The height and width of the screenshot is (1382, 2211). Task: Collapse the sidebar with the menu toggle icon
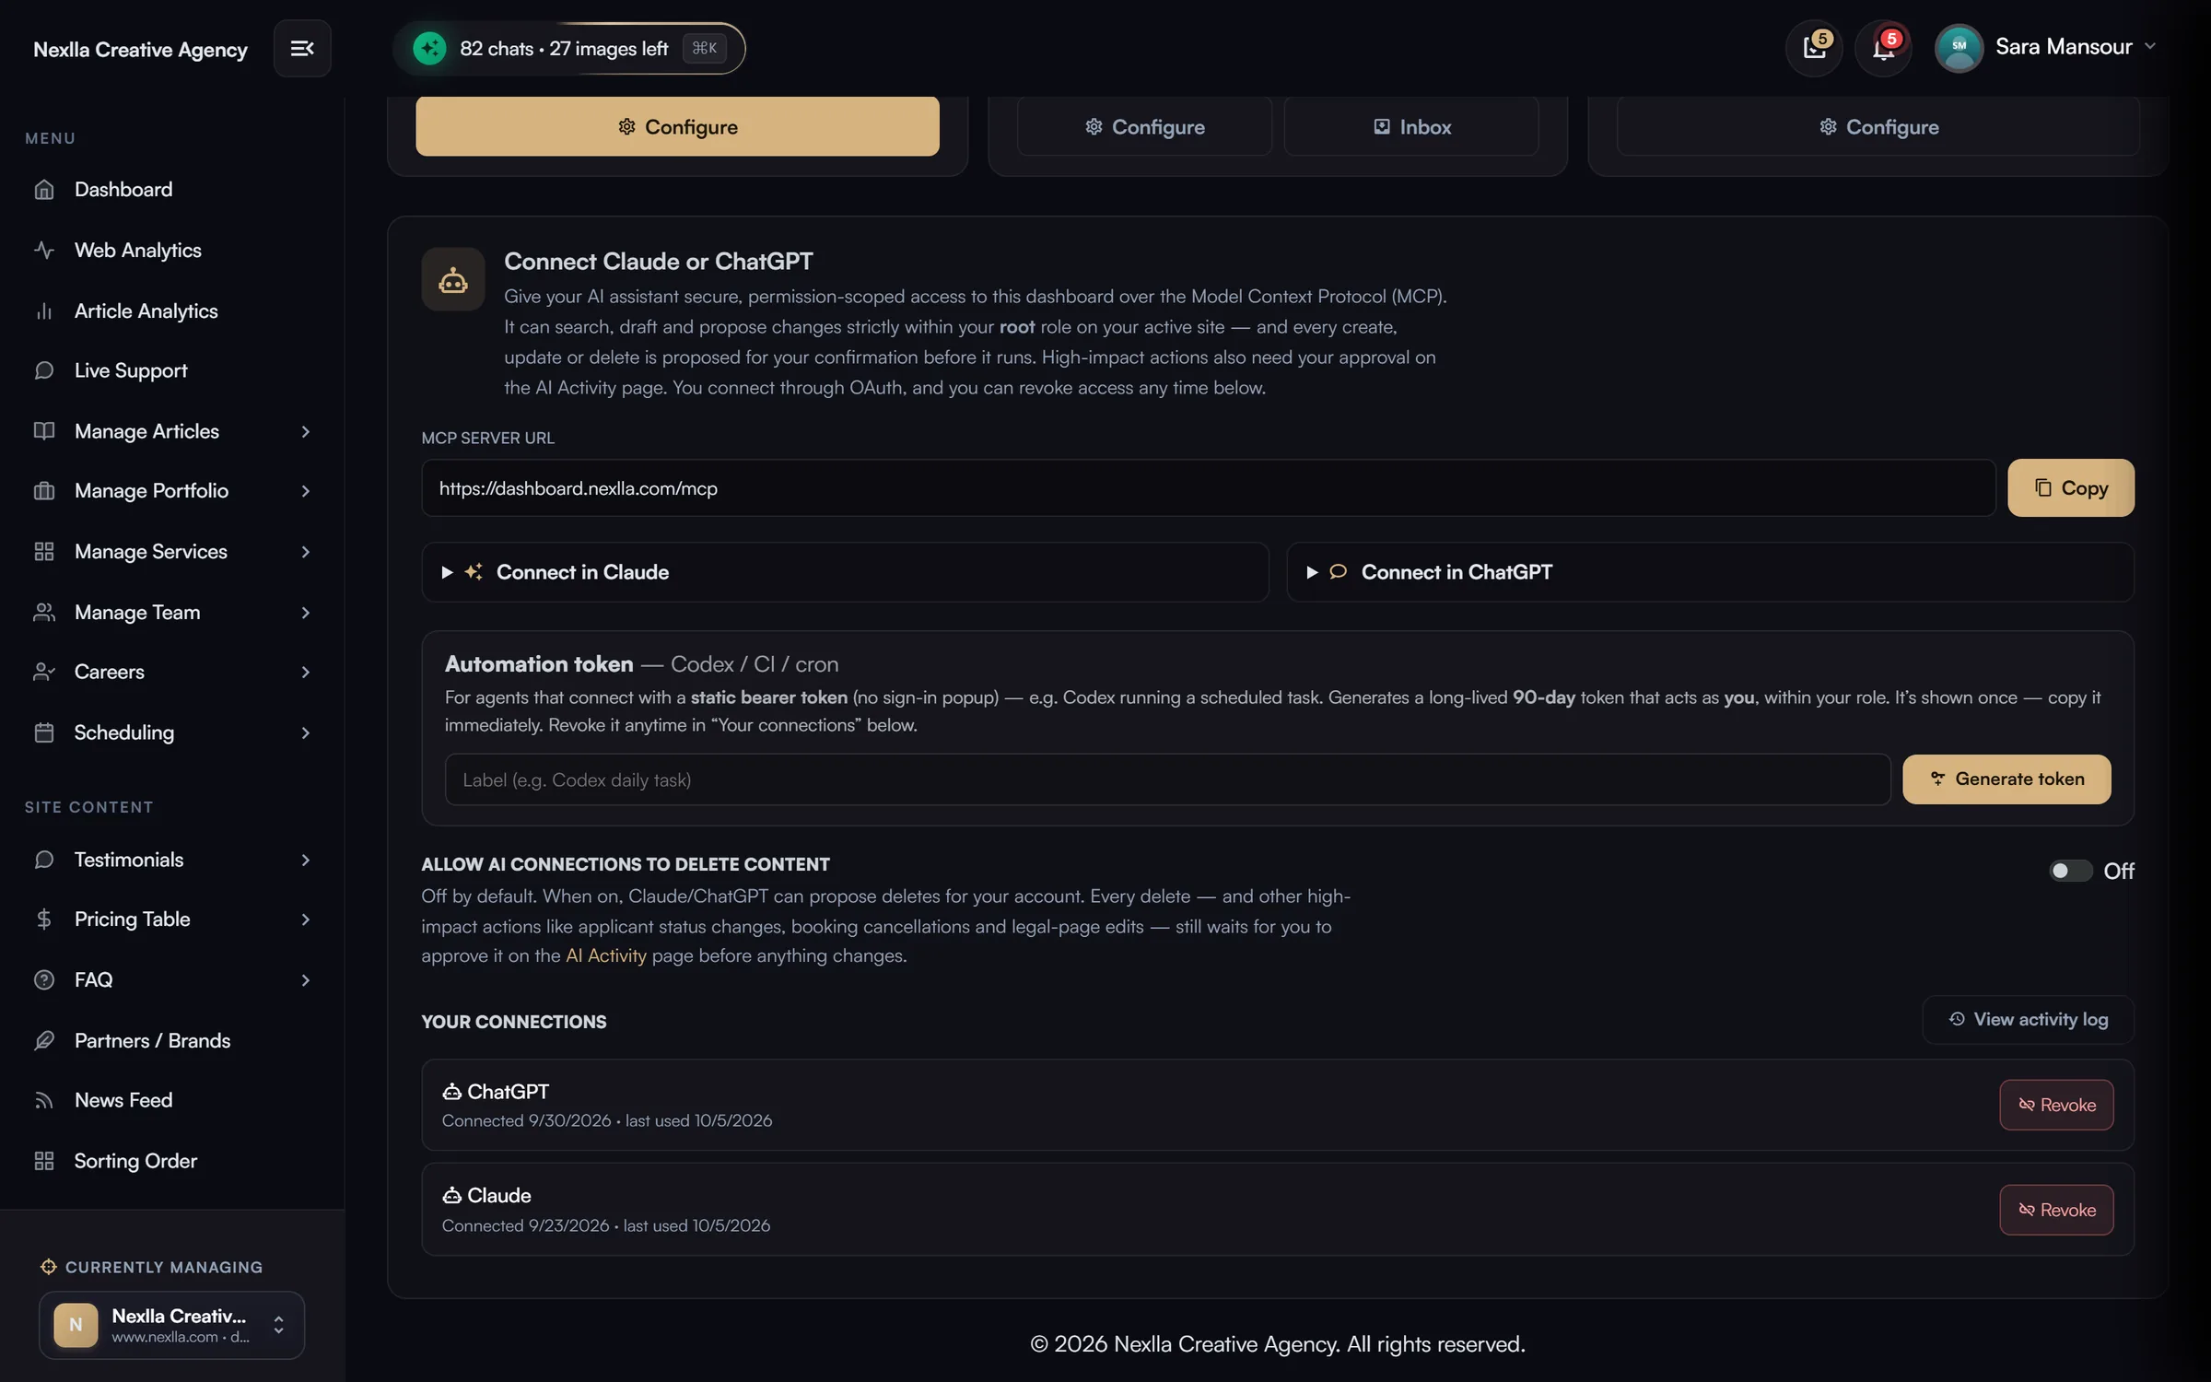coord(302,48)
